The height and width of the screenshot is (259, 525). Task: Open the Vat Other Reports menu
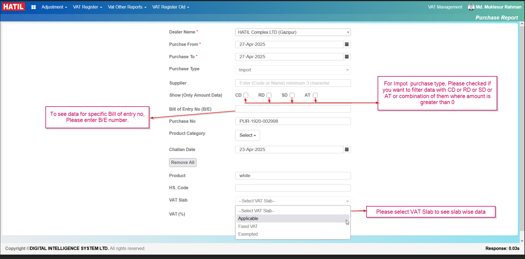coord(127,7)
